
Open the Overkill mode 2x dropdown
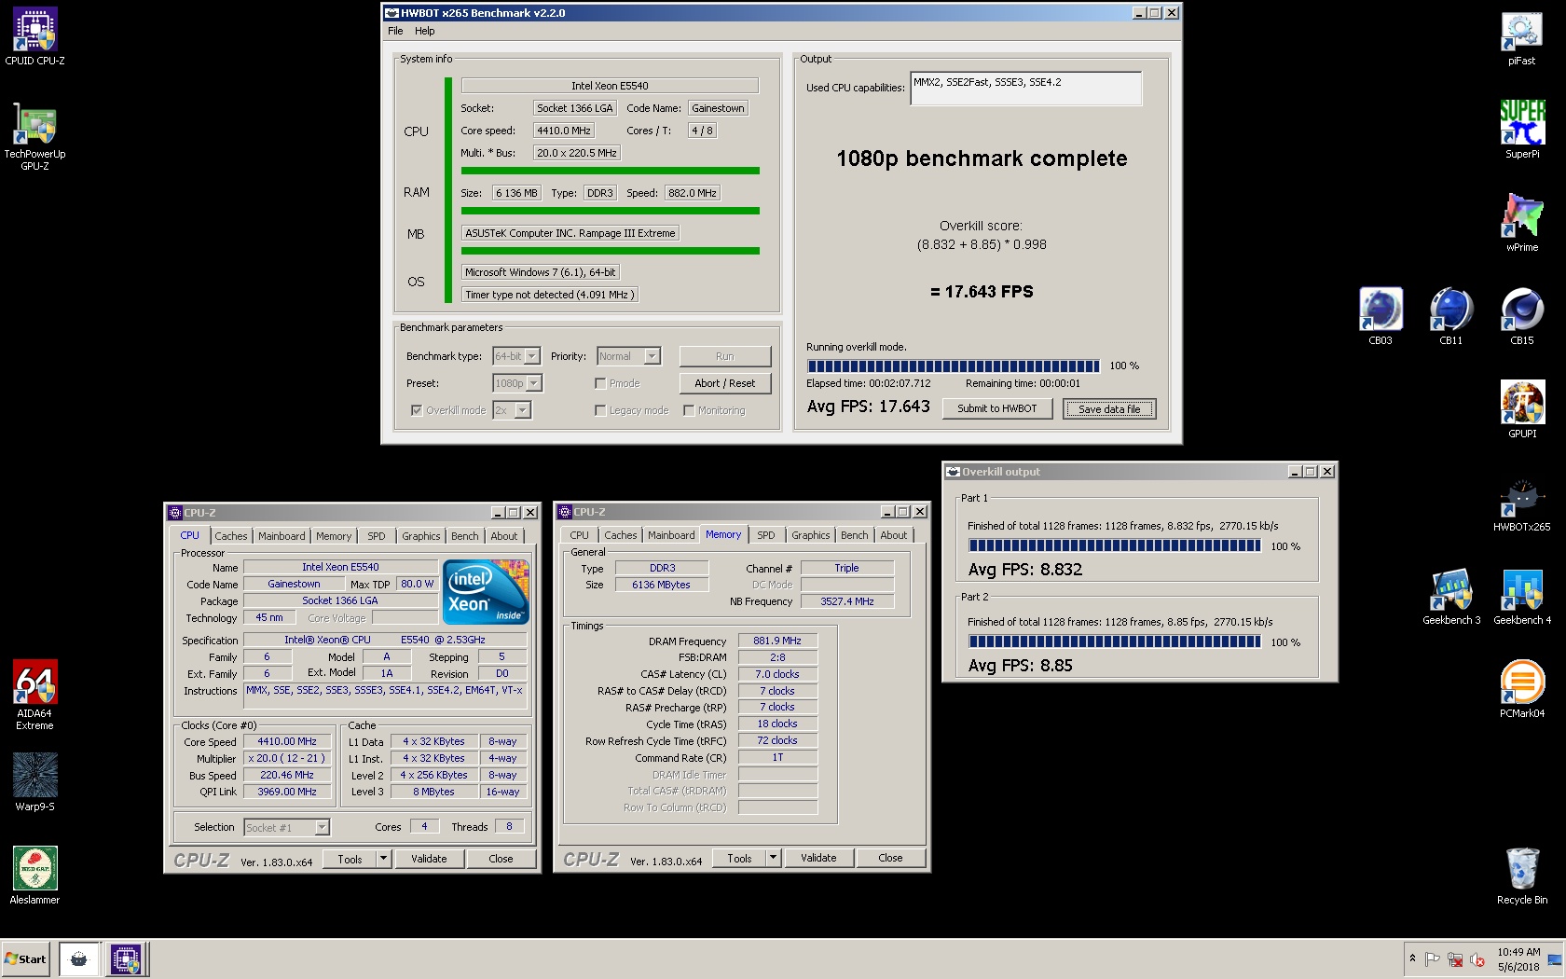(x=512, y=410)
